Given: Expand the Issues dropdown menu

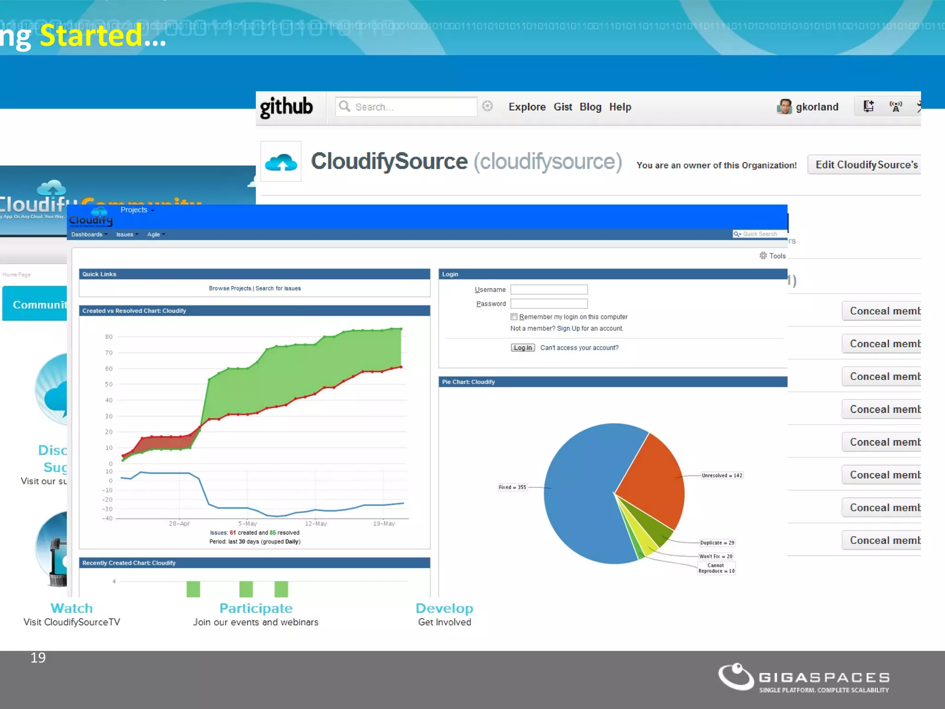Looking at the screenshot, I should pyautogui.click(x=127, y=234).
